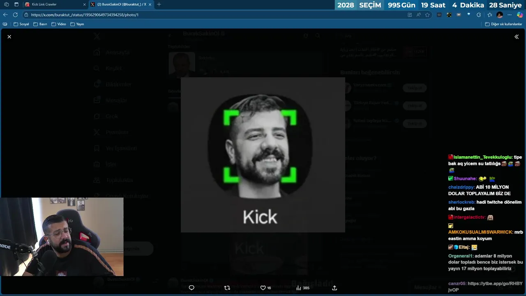Click the split screen apps icon in the address bar
This screenshot has height=296, width=526.
pos(410,15)
